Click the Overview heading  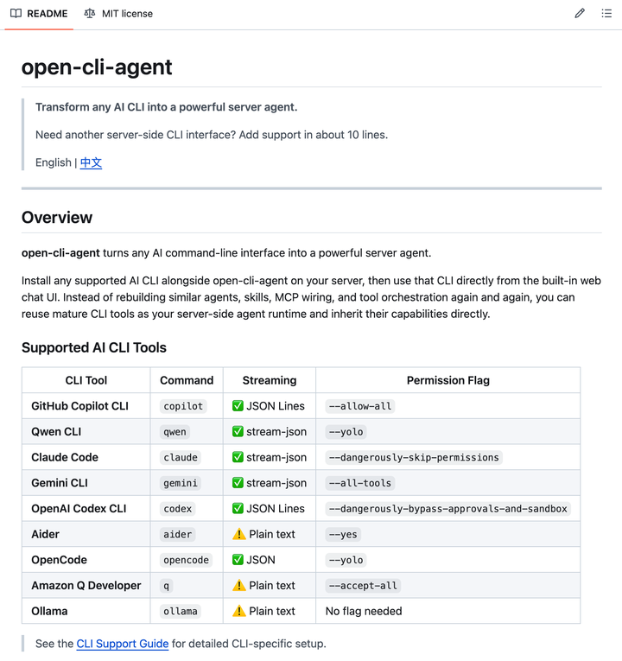coord(57,218)
